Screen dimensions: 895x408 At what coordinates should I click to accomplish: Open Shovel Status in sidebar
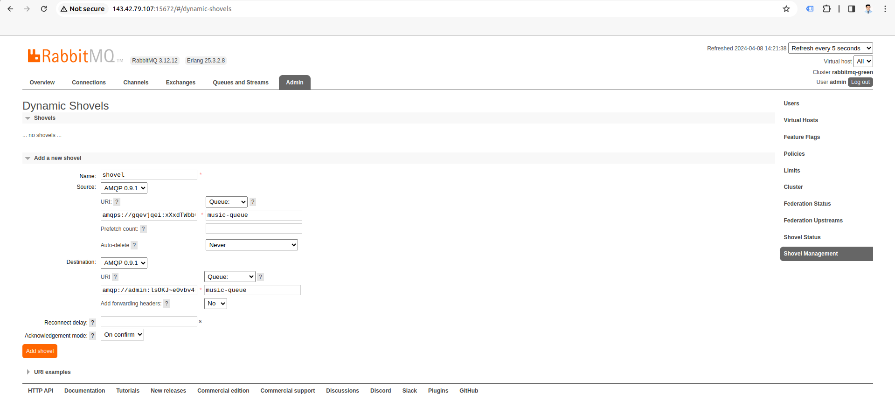(802, 237)
